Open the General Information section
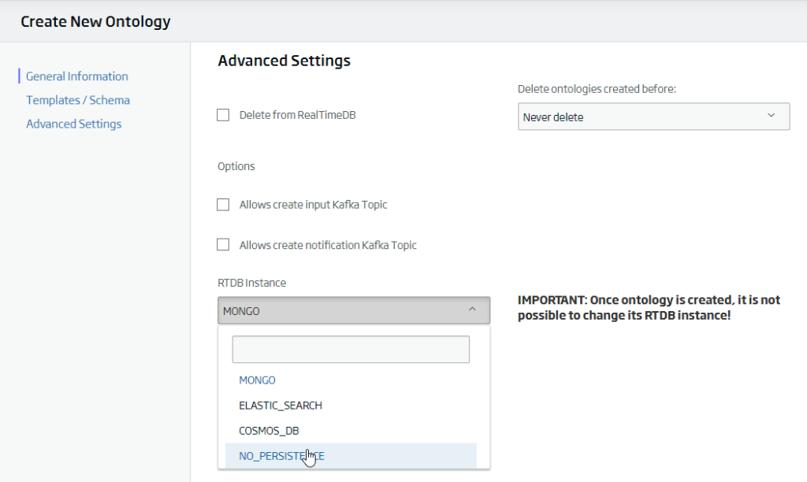Screen dimensions: 807x482 click(76, 76)
